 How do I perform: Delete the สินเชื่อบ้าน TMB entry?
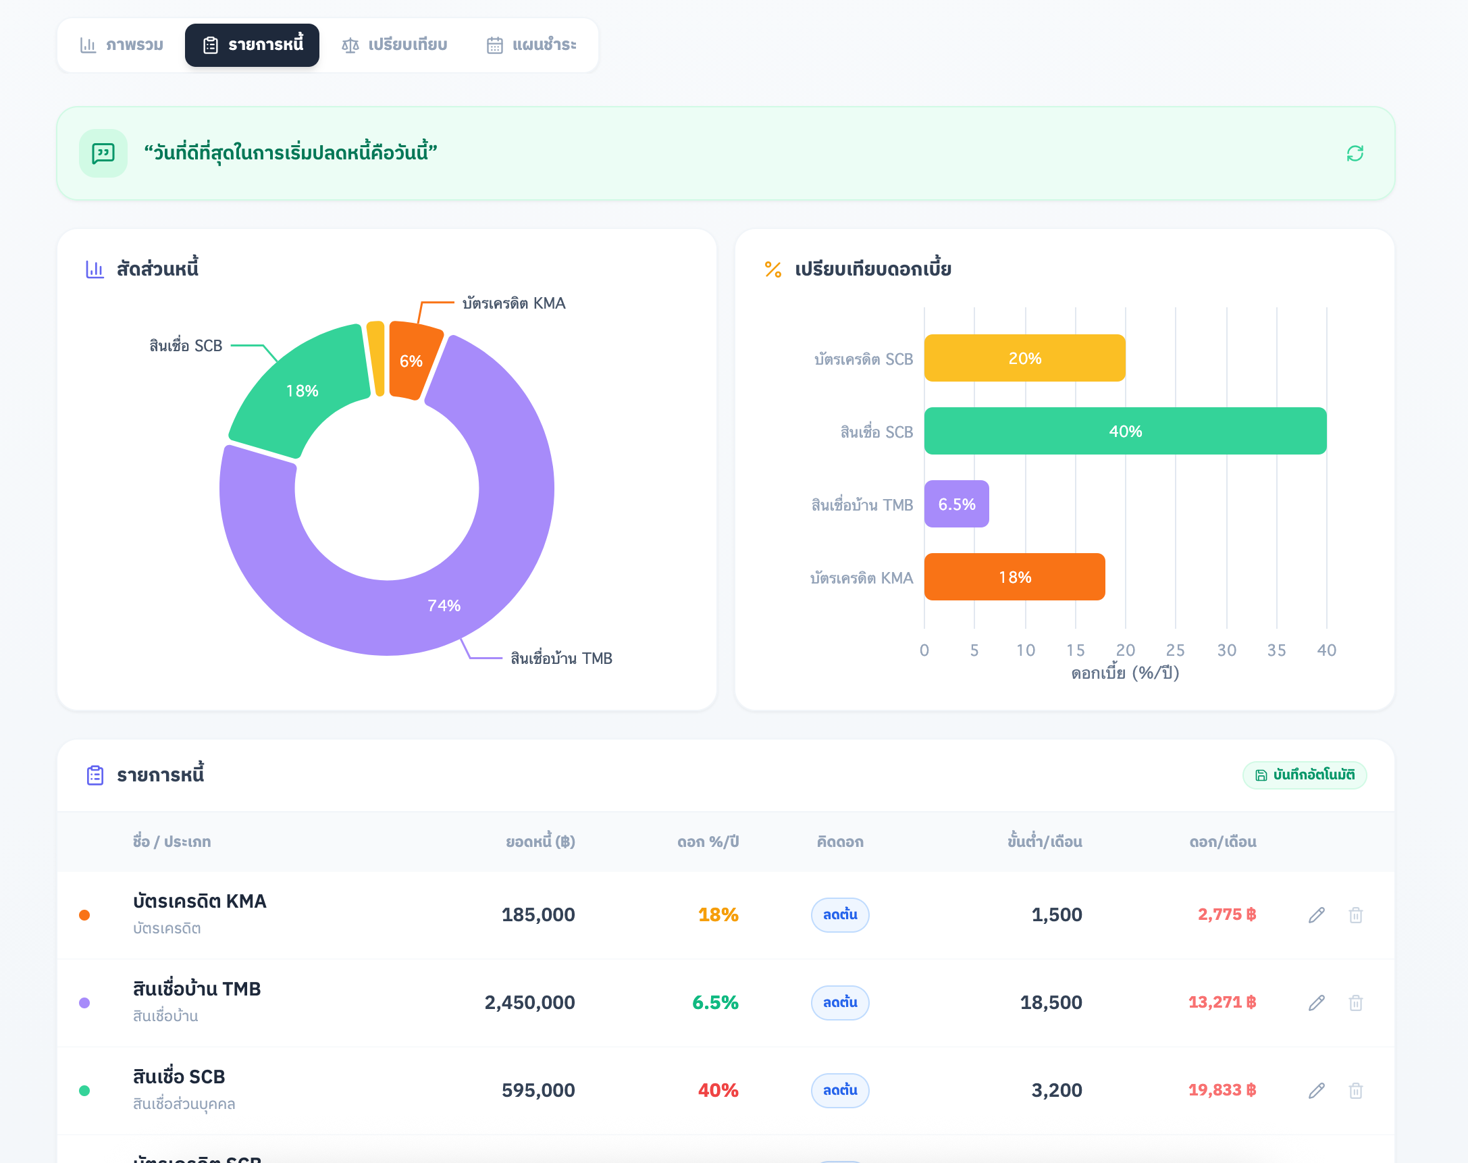click(x=1355, y=1002)
